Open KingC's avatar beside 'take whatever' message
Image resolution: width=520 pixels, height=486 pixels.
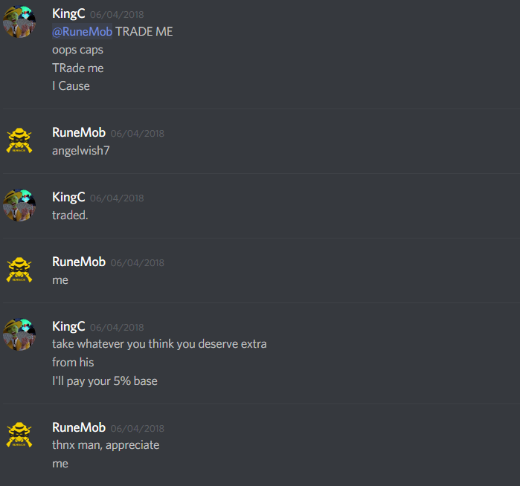(19, 334)
